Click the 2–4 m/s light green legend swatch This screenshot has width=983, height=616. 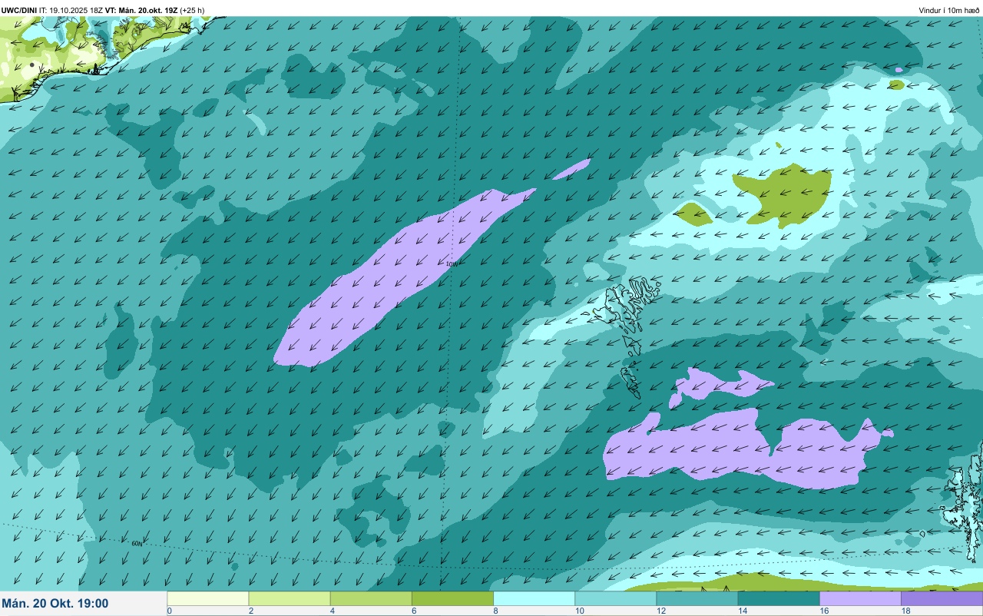290,598
